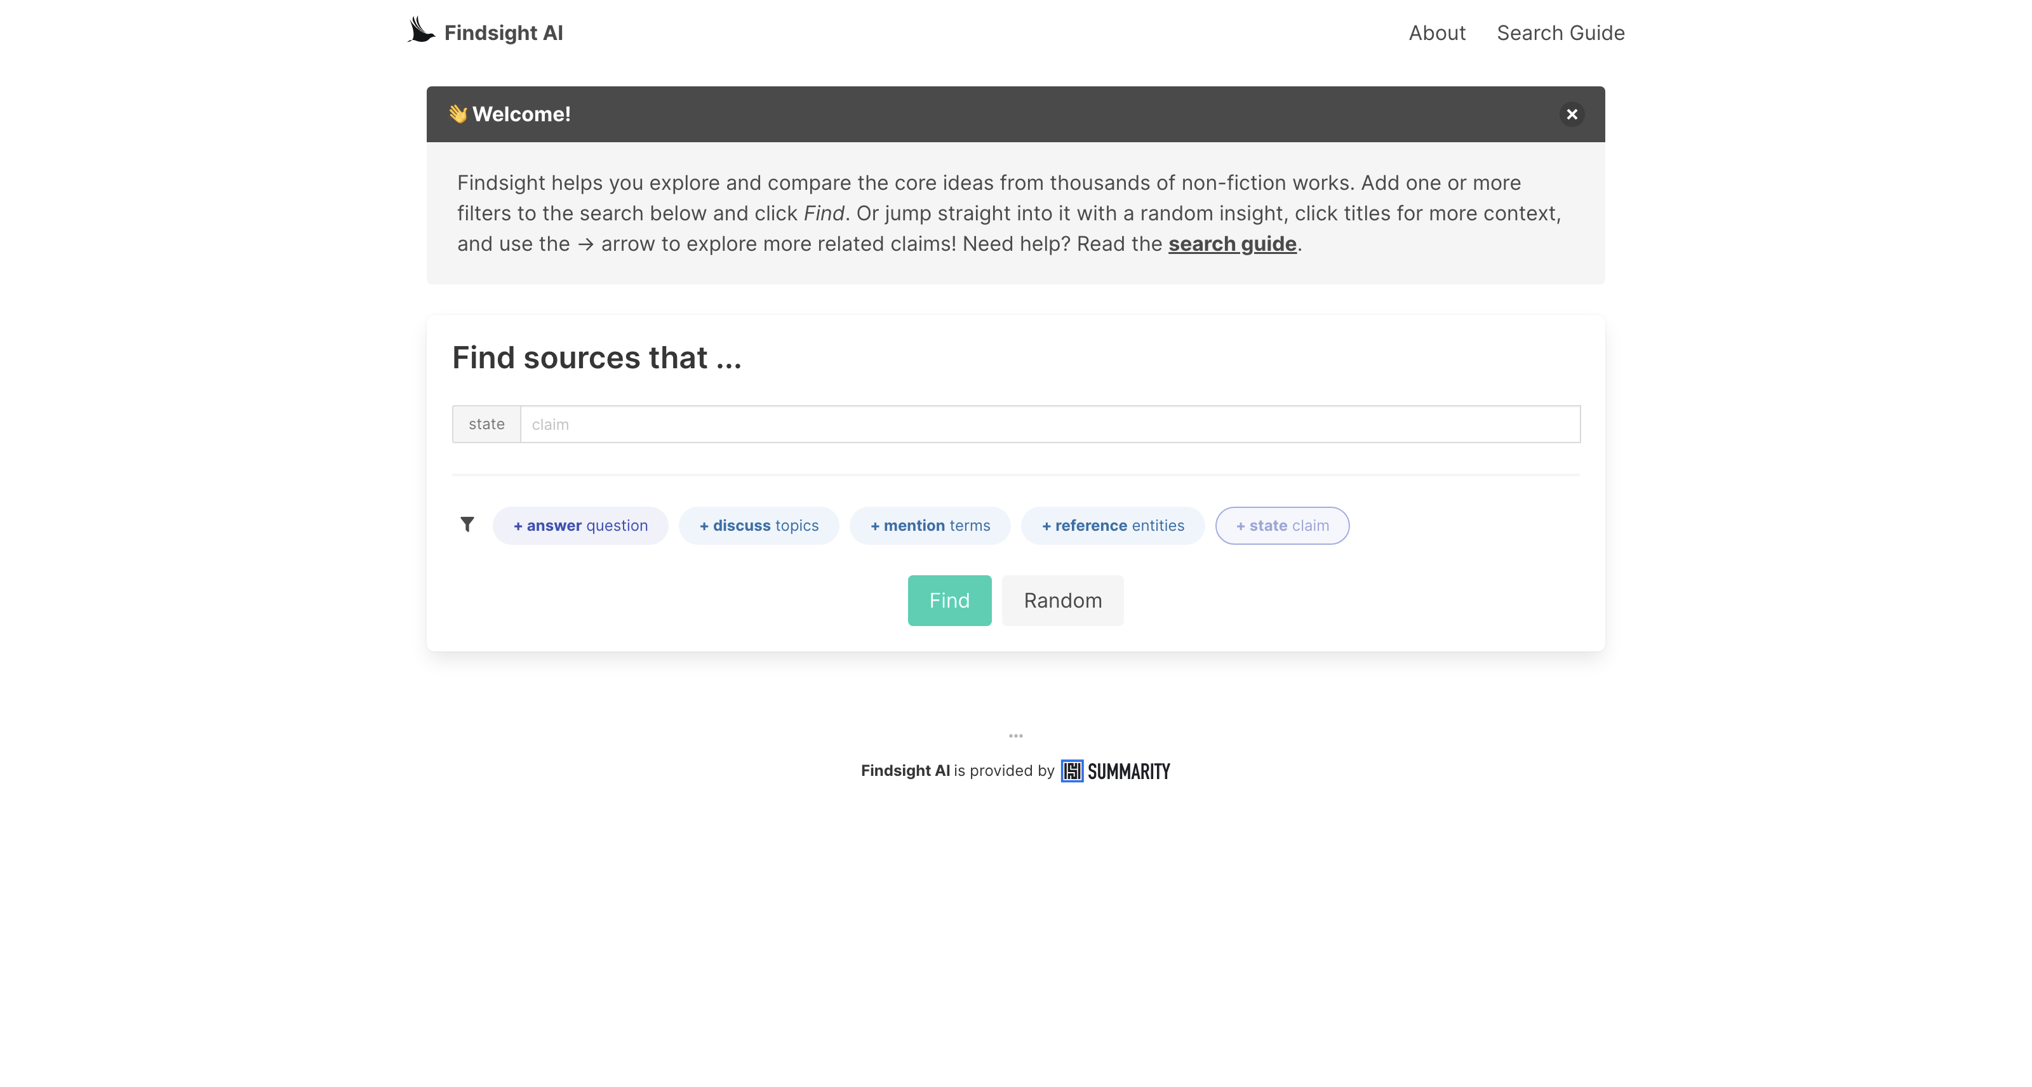Click the state filter type label
The image size is (2032, 1087).
(x=486, y=424)
